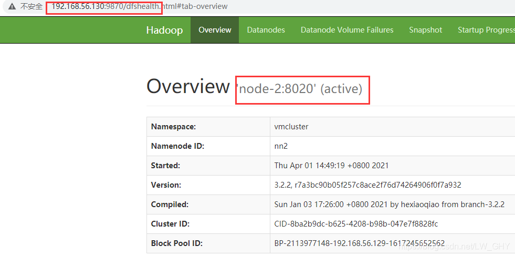Switch to the Overview tab
Viewport: 515px width, 256px height.
(x=215, y=30)
